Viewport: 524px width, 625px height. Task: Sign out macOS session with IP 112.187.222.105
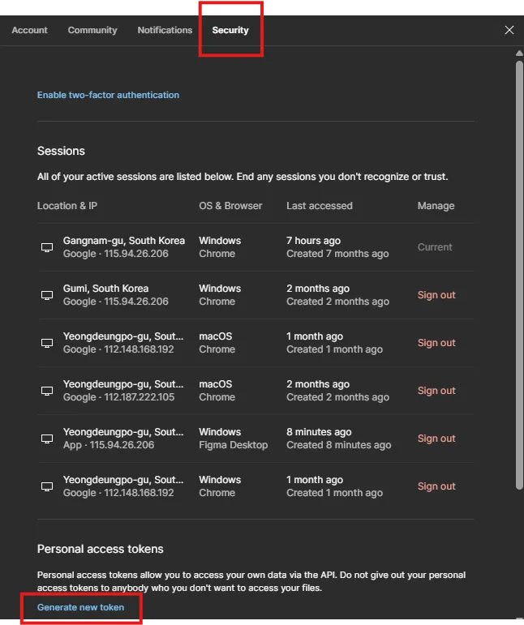coord(436,391)
